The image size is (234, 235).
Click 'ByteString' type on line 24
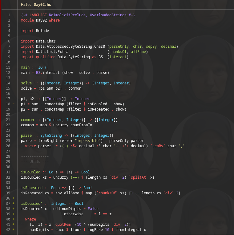[51, 136]
